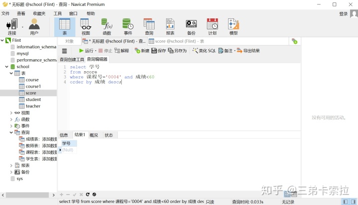Image resolution: width=358 pixels, height=205 pixels.
Task: Select the course1 table
Action: click(x=33, y=87)
